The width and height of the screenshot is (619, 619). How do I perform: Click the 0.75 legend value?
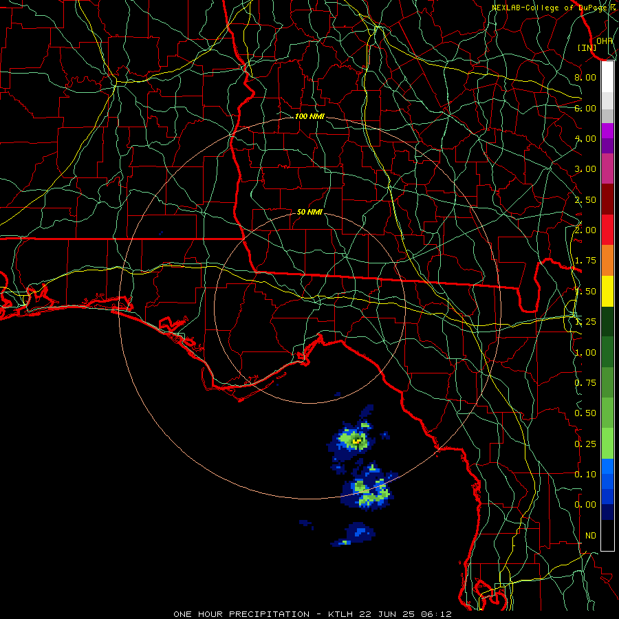coord(585,382)
